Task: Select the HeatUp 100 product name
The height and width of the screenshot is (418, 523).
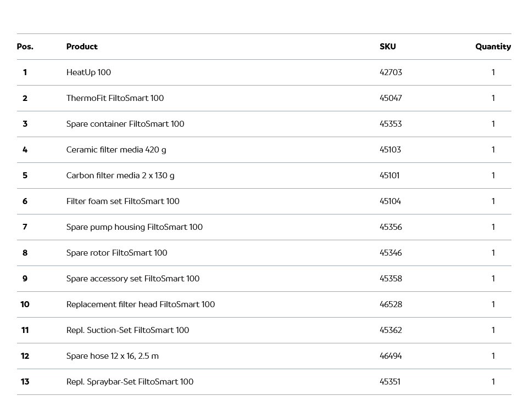Action: point(88,72)
